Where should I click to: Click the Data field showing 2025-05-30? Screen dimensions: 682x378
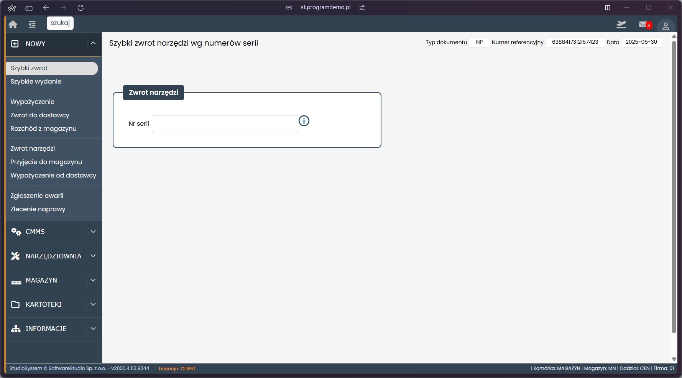(641, 42)
